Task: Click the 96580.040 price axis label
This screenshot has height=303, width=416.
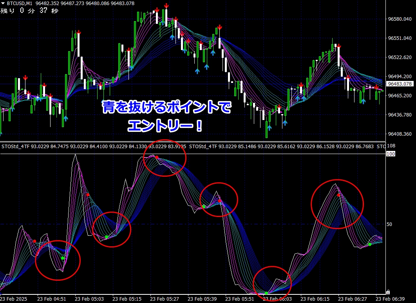Action: pyautogui.click(x=399, y=19)
